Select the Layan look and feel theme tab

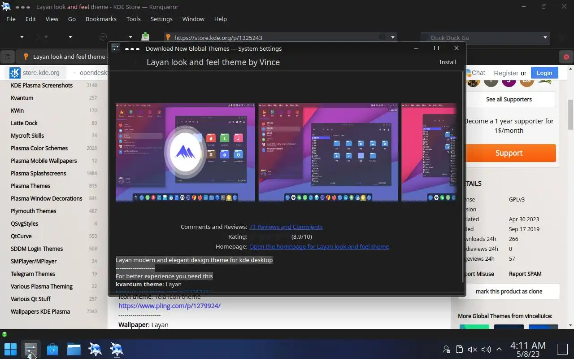click(65, 57)
